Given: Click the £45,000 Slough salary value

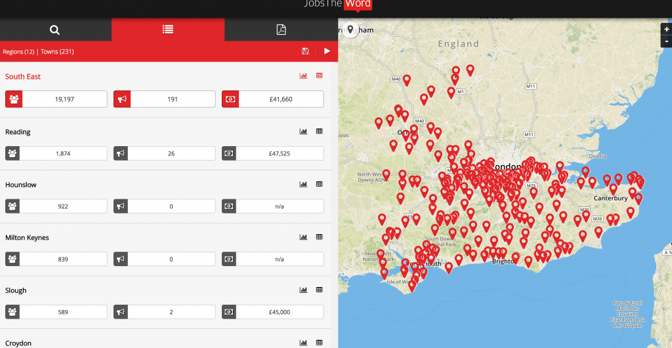Looking at the screenshot, I should click(280, 312).
